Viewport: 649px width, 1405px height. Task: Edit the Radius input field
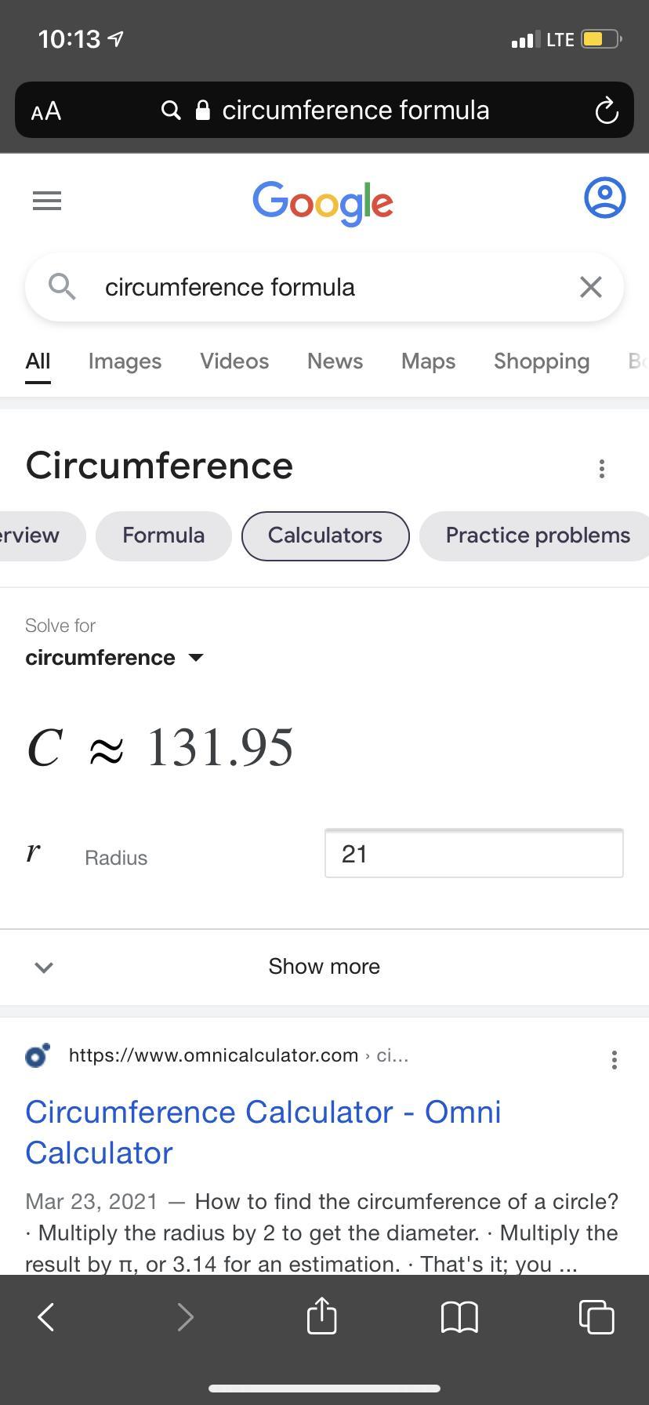click(473, 853)
